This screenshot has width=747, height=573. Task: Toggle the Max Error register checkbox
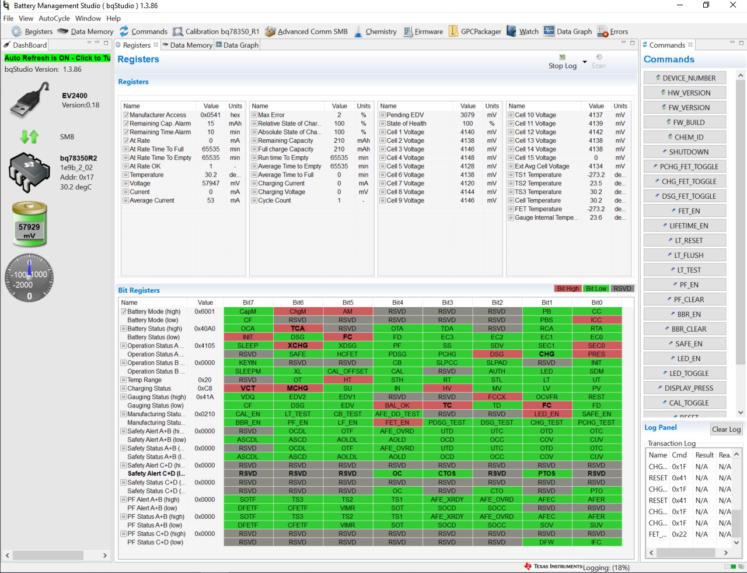click(x=254, y=115)
